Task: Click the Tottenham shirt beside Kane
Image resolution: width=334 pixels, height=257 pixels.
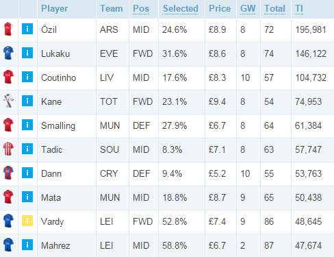Action: click(x=9, y=101)
